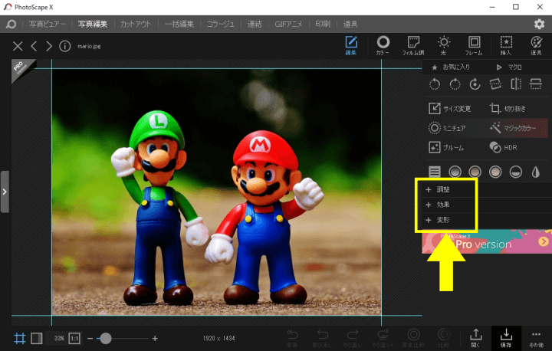Select the 挿入 insert tool tab
The width and height of the screenshot is (552, 351).
point(506,46)
